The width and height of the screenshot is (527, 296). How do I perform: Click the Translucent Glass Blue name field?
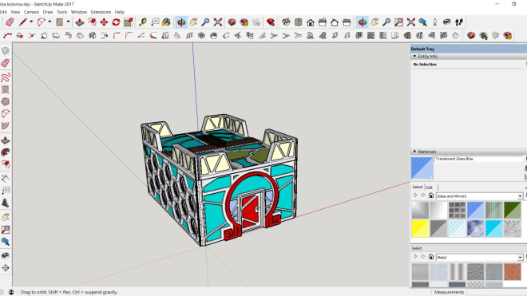[478, 159]
